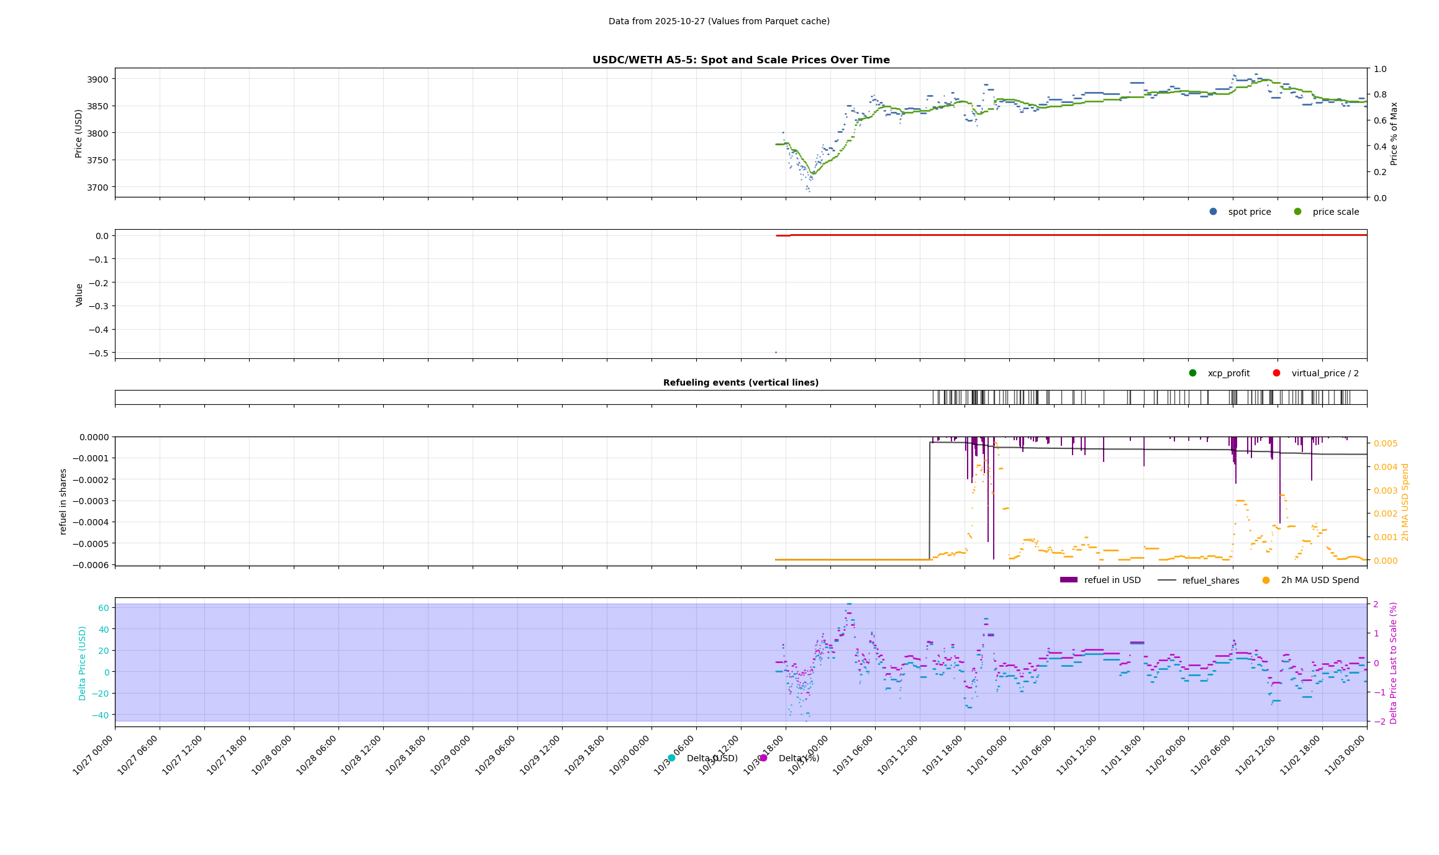Screen dimensions: 1439x855
Task: Click the 3900 tick on price axis
Action: click(97, 79)
